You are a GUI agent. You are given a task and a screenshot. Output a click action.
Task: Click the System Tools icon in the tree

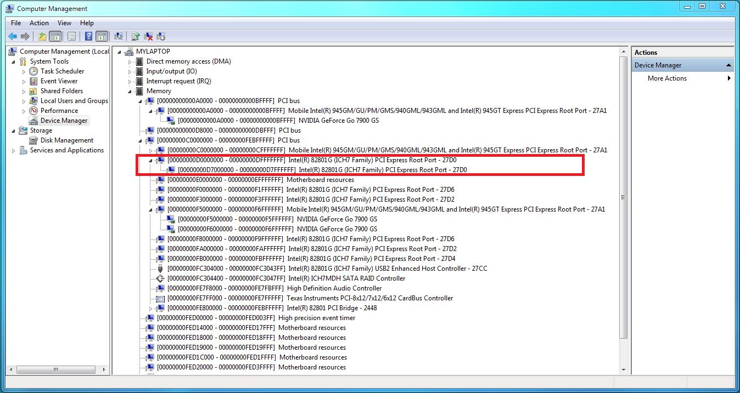pos(23,61)
